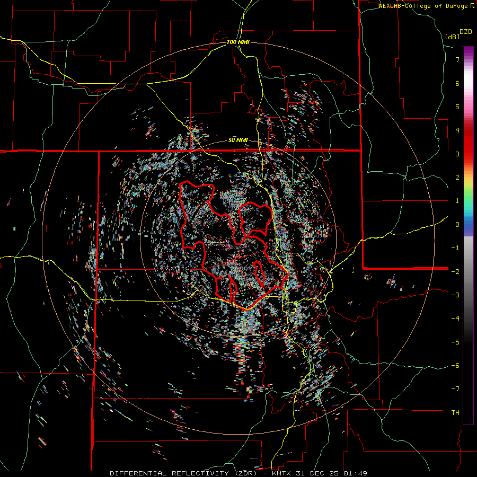Select the -1 value on color legend
The height and width of the screenshot is (477, 477).
point(455,248)
